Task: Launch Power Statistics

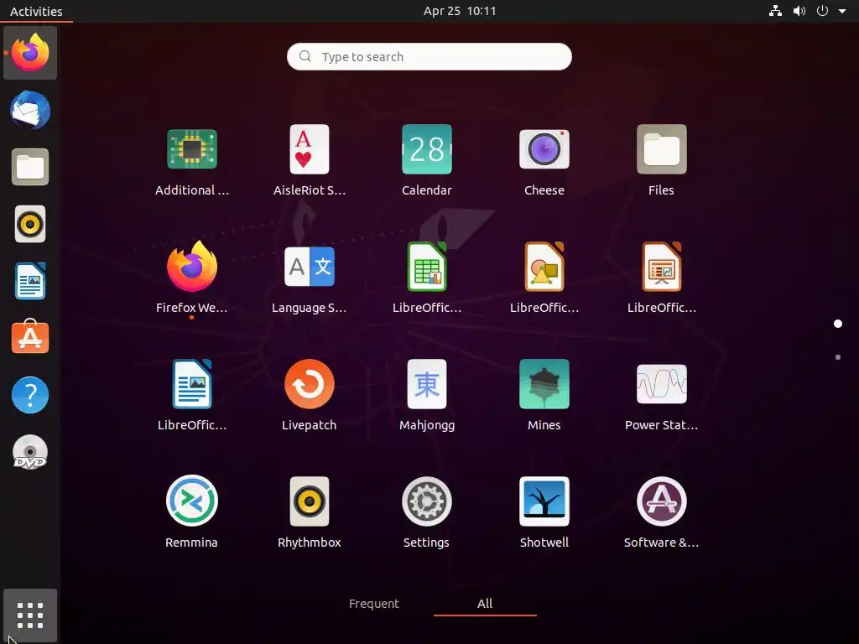Action: 661,384
